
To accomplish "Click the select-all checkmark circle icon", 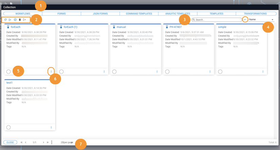I will coord(15,20).
